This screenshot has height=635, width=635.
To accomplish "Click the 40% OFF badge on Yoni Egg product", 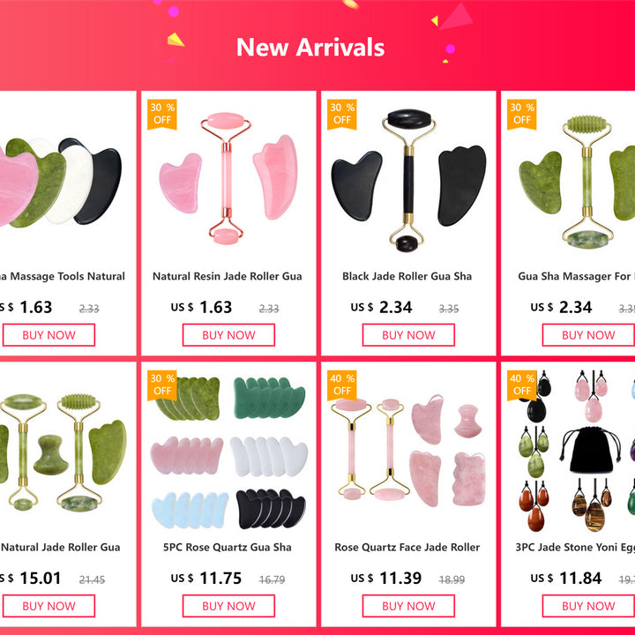I will tap(521, 385).
